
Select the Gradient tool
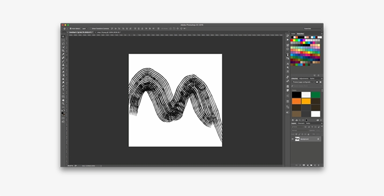63,75
